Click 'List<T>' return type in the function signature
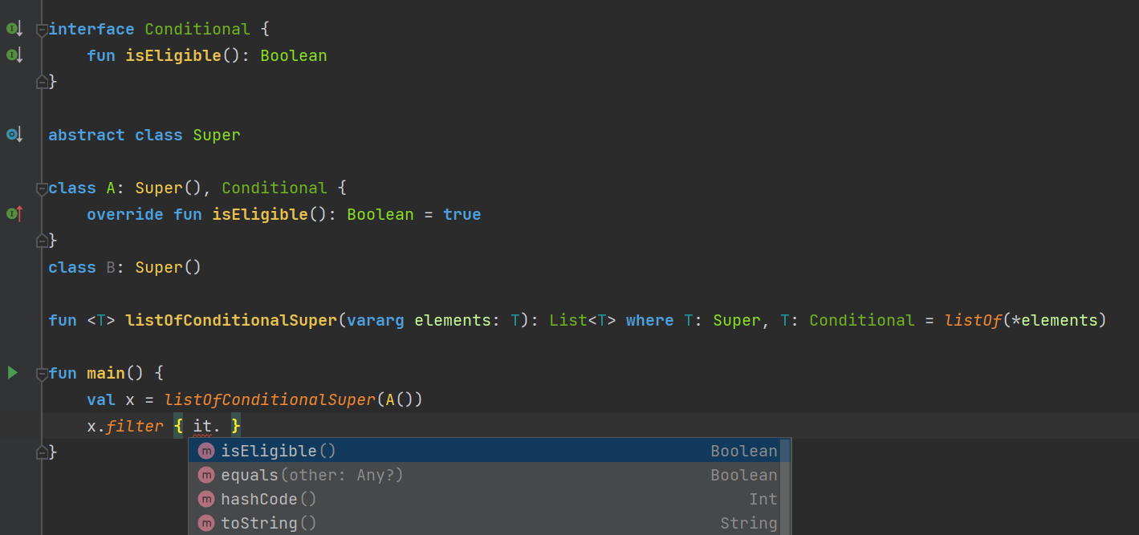1139x535 pixels. tap(583, 320)
